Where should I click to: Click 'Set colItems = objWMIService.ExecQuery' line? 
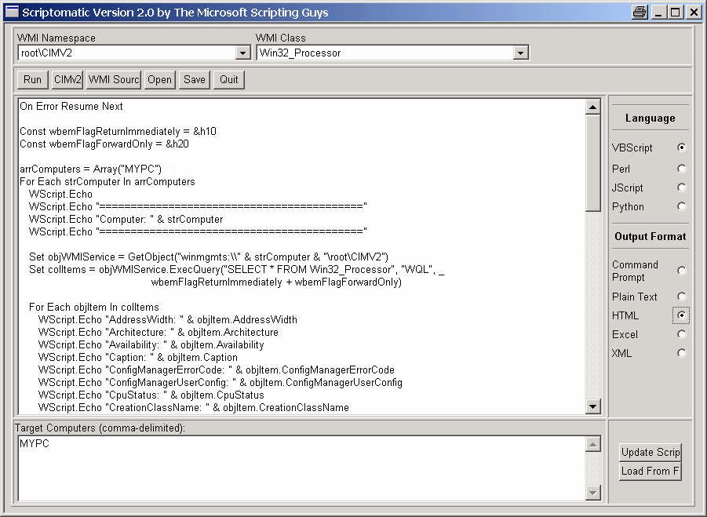pos(236,270)
